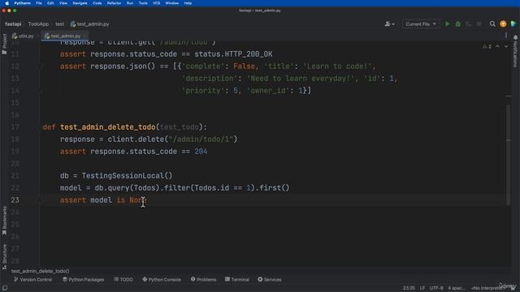Expand the Current File run configuration dropdown

(421, 24)
